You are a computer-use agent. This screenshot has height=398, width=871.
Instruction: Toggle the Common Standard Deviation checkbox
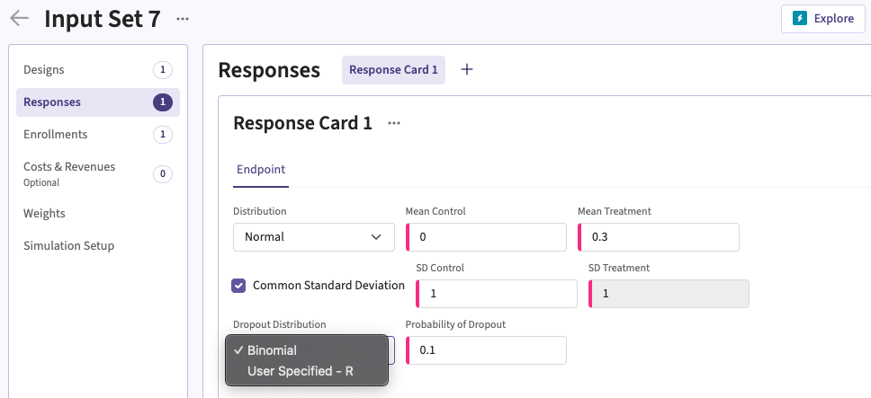pos(238,286)
